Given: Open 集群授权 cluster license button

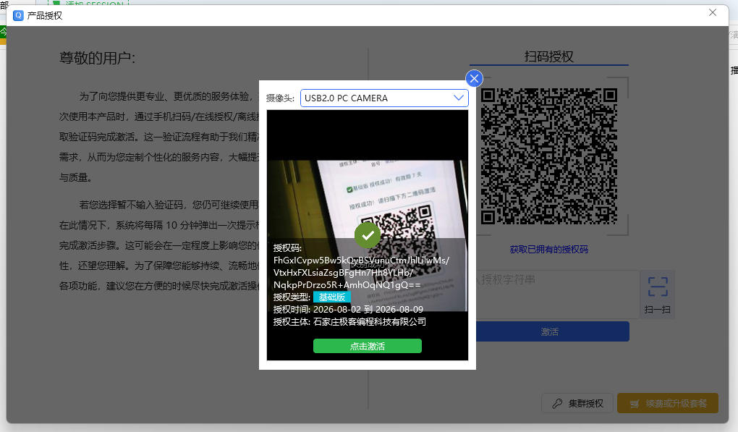Looking at the screenshot, I should point(577,403).
